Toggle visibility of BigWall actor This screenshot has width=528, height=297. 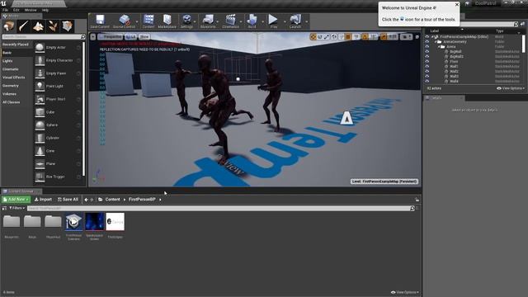tap(427, 51)
